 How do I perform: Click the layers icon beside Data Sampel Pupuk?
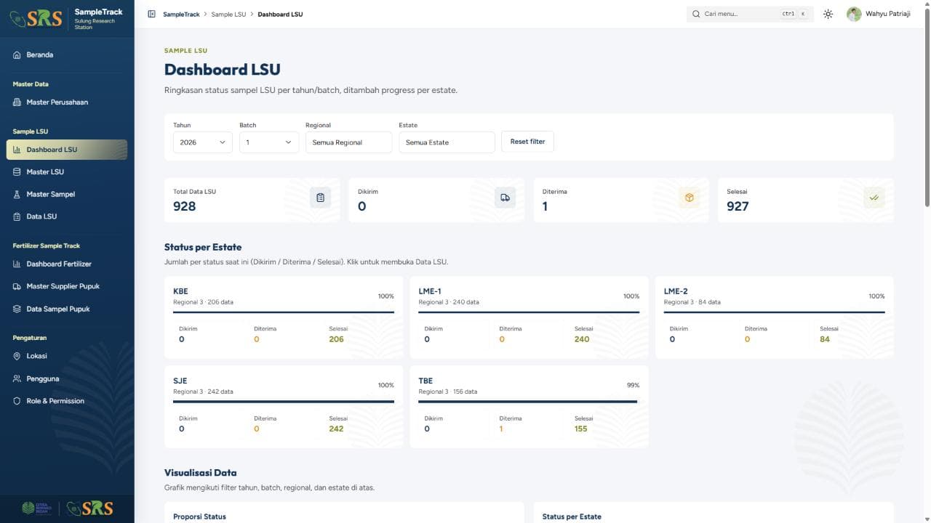point(17,309)
